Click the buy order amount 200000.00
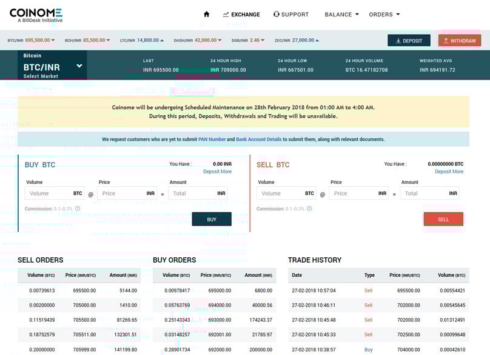 [261, 350]
